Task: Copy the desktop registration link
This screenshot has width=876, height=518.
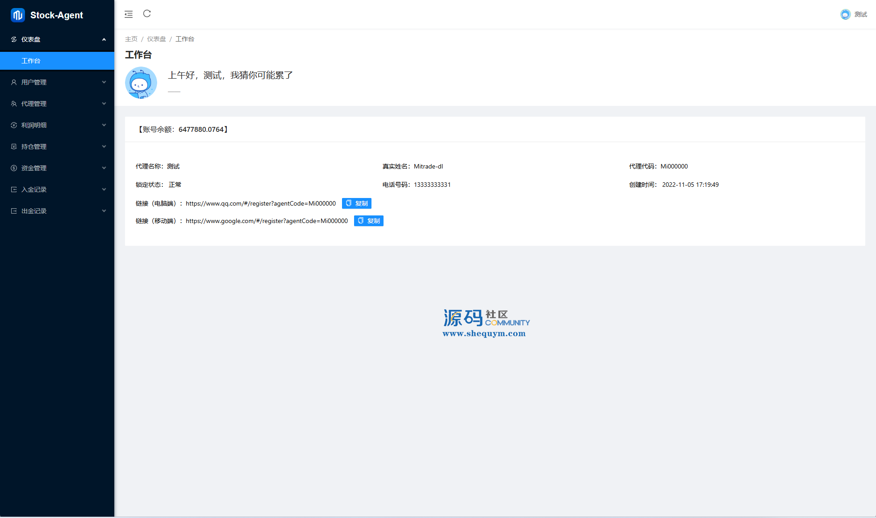Action: (356, 203)
